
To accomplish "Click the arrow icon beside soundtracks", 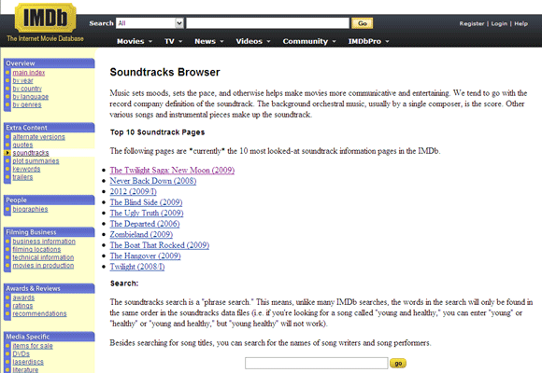I will click(x=7, y=153).
